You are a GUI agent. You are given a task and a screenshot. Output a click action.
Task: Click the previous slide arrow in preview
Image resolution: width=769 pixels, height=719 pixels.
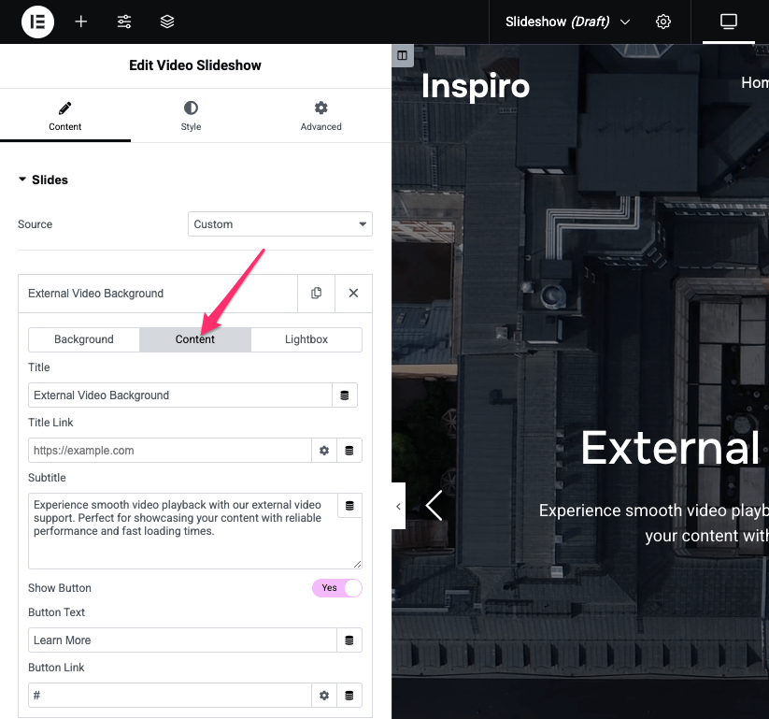click(434, 506)
